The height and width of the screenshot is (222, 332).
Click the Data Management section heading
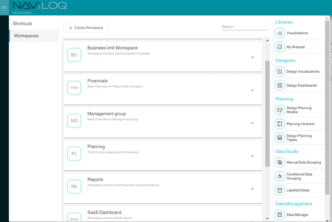coord(293,204)
